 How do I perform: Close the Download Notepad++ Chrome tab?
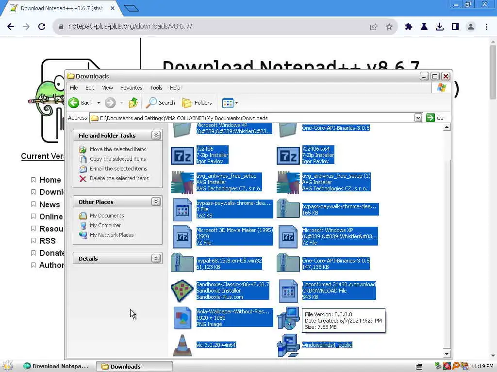pyautogui.click(x=113, y=9)
